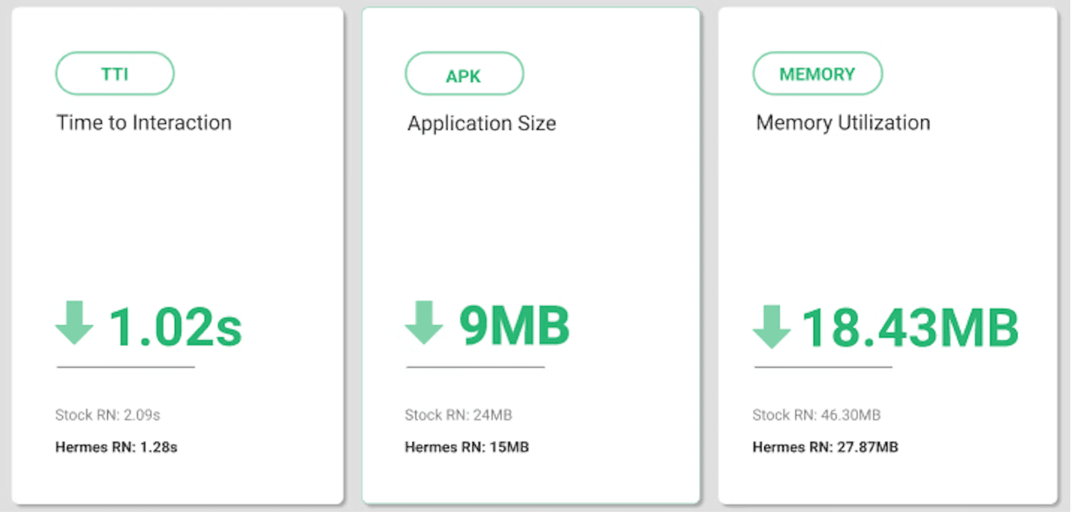
Task: Select the Application Size heading
Action: pos(482,123)
